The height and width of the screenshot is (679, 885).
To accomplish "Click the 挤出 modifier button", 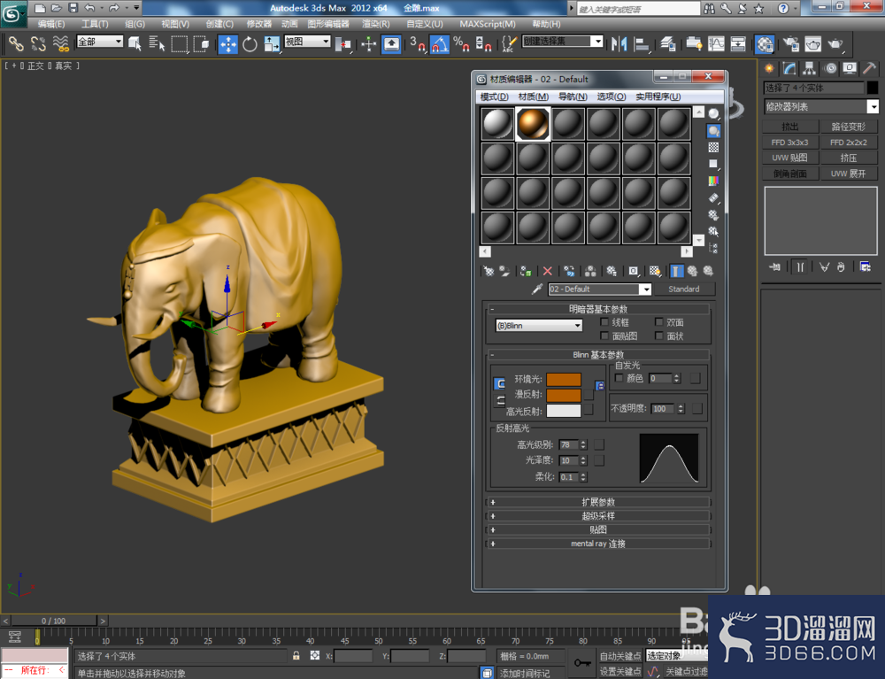I will tap(790, 127).
